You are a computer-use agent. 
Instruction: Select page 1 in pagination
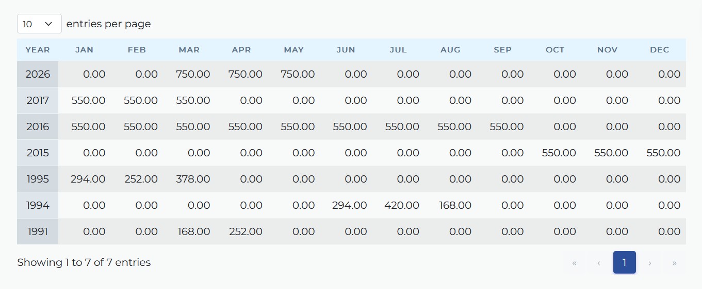(624, 263)
